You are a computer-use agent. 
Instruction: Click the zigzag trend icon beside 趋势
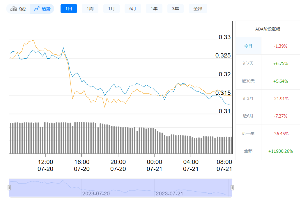pyautogui.click(x=37, y=8)
